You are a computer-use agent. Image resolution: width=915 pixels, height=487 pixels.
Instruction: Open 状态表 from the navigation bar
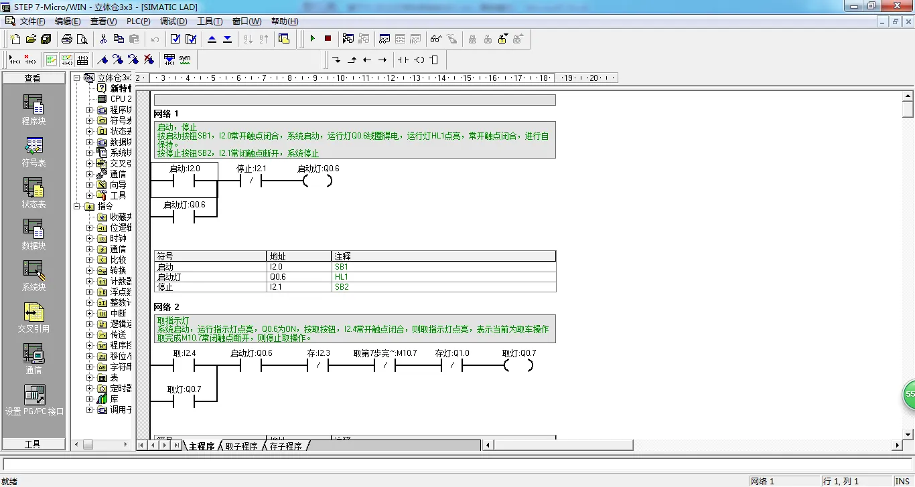[33, 193]
